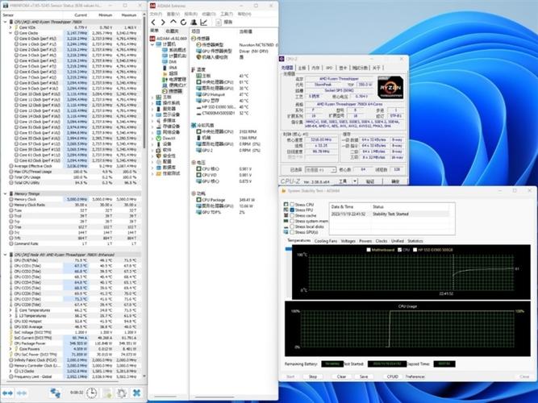Open CPUID from stability test
The image size is (538, 403).
click(x=393, y=376)
